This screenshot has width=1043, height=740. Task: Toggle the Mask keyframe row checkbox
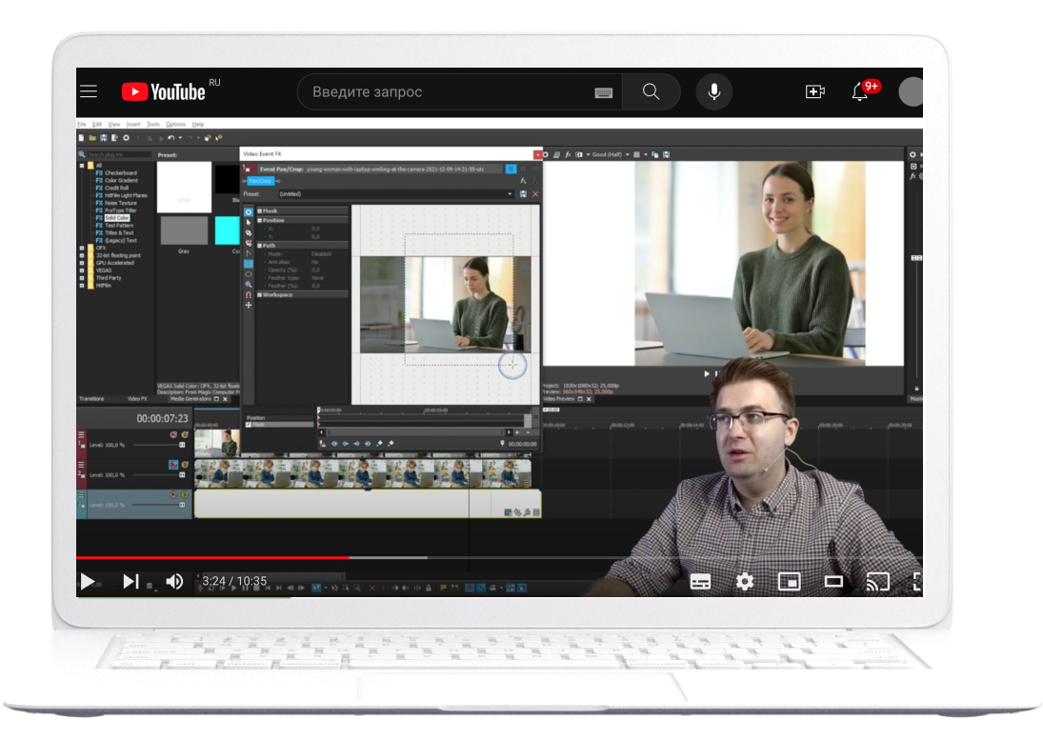pyautogui.click(x=249, y=424)
